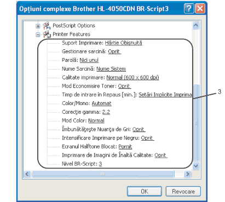Select the Parolă label
This screenshot has width=225, height=202.
(x=70, y=60)
